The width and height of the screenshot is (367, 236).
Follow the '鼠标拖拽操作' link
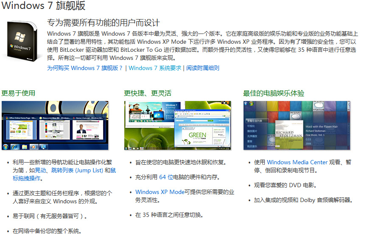(26, 178)
